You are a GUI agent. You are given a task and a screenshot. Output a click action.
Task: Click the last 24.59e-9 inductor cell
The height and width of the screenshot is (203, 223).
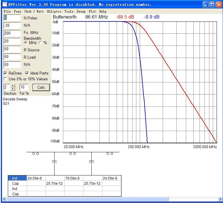[x=112, y=178]
